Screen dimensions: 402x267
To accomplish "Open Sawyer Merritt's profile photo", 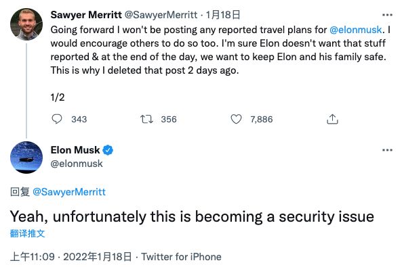I will coord(26,24).
